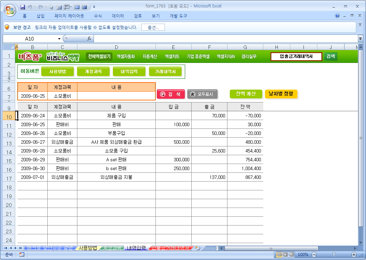Click the 옵션... button in security warning
Image resolution: width=366 pixels, height=260 pixels.
[x=153, y=27]
